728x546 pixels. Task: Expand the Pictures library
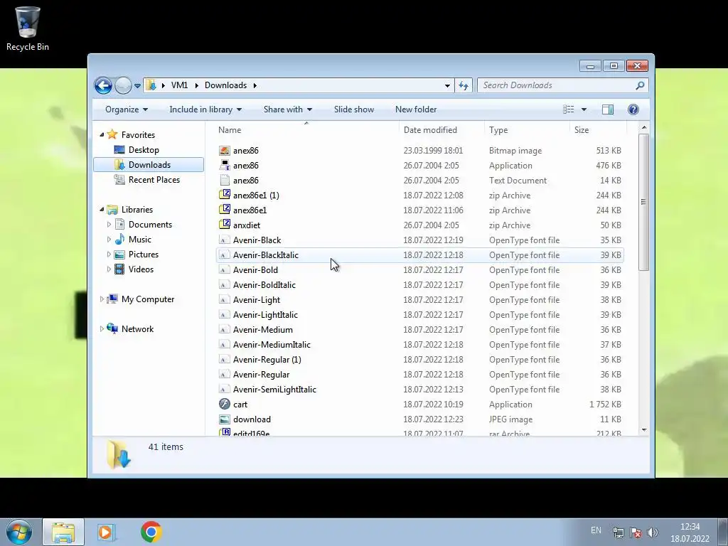click(x=109, y=255)
